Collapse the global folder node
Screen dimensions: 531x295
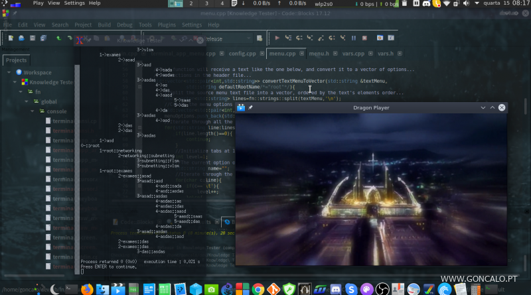pos(27,101)
